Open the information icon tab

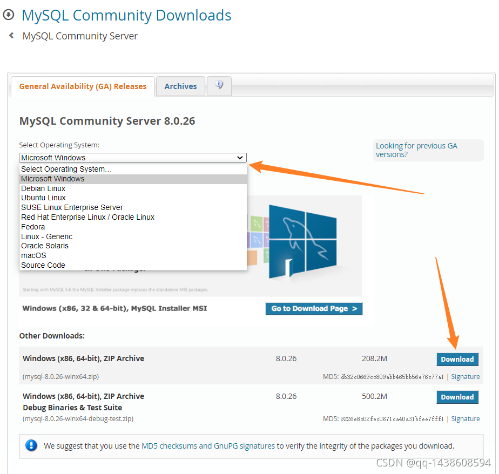tap(219, 85)
